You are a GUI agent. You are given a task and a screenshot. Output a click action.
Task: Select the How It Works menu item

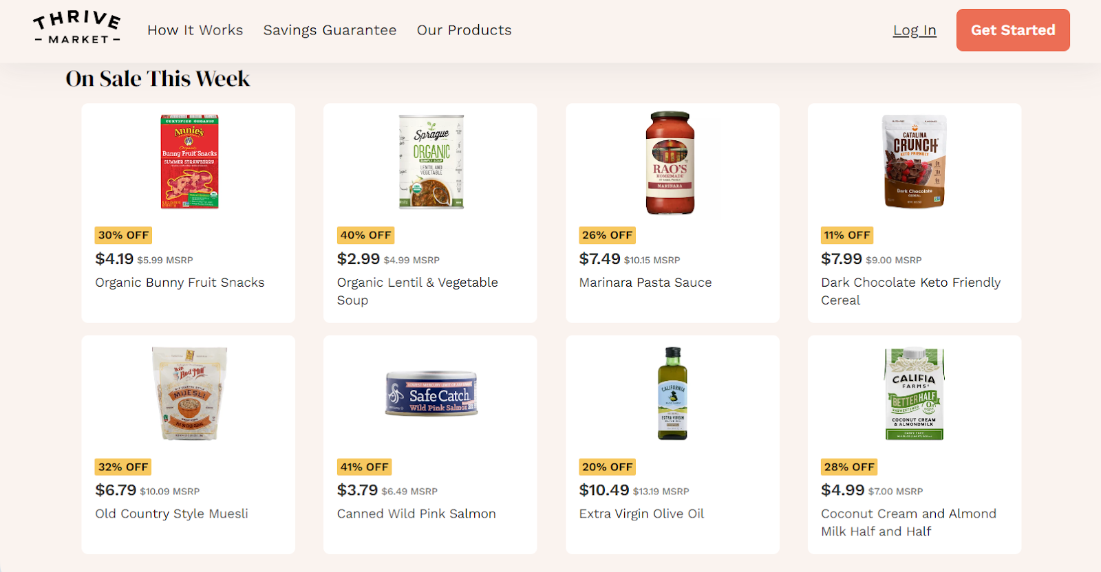(x=195, y=30)
